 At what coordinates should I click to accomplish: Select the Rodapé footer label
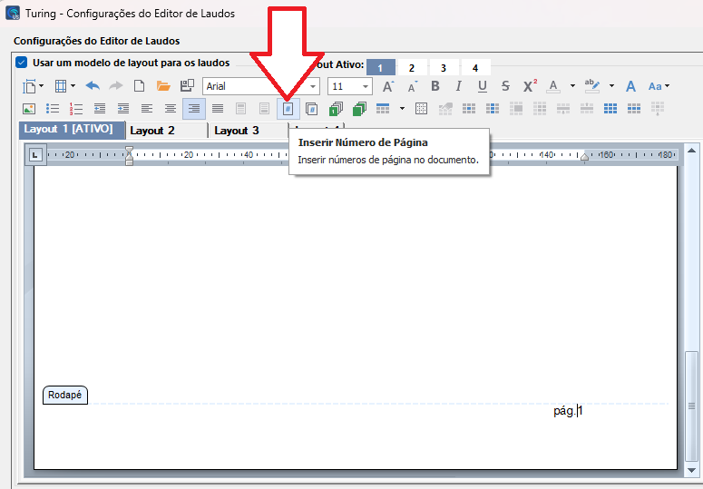click(x=65, y=396)
